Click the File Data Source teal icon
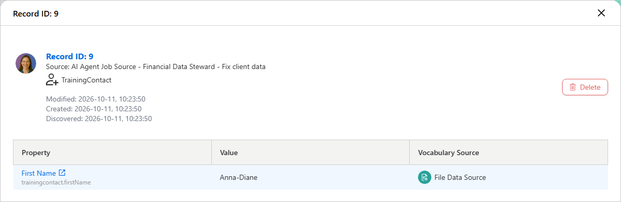This screenshot has height=202, width=621. [424, 177]
